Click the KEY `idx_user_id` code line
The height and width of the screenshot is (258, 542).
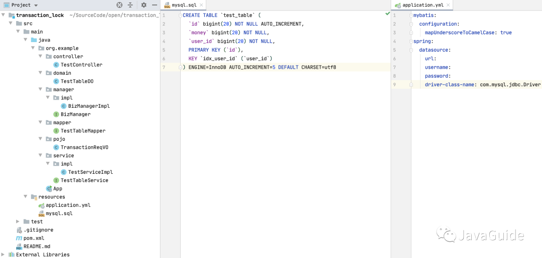[230, 59]
